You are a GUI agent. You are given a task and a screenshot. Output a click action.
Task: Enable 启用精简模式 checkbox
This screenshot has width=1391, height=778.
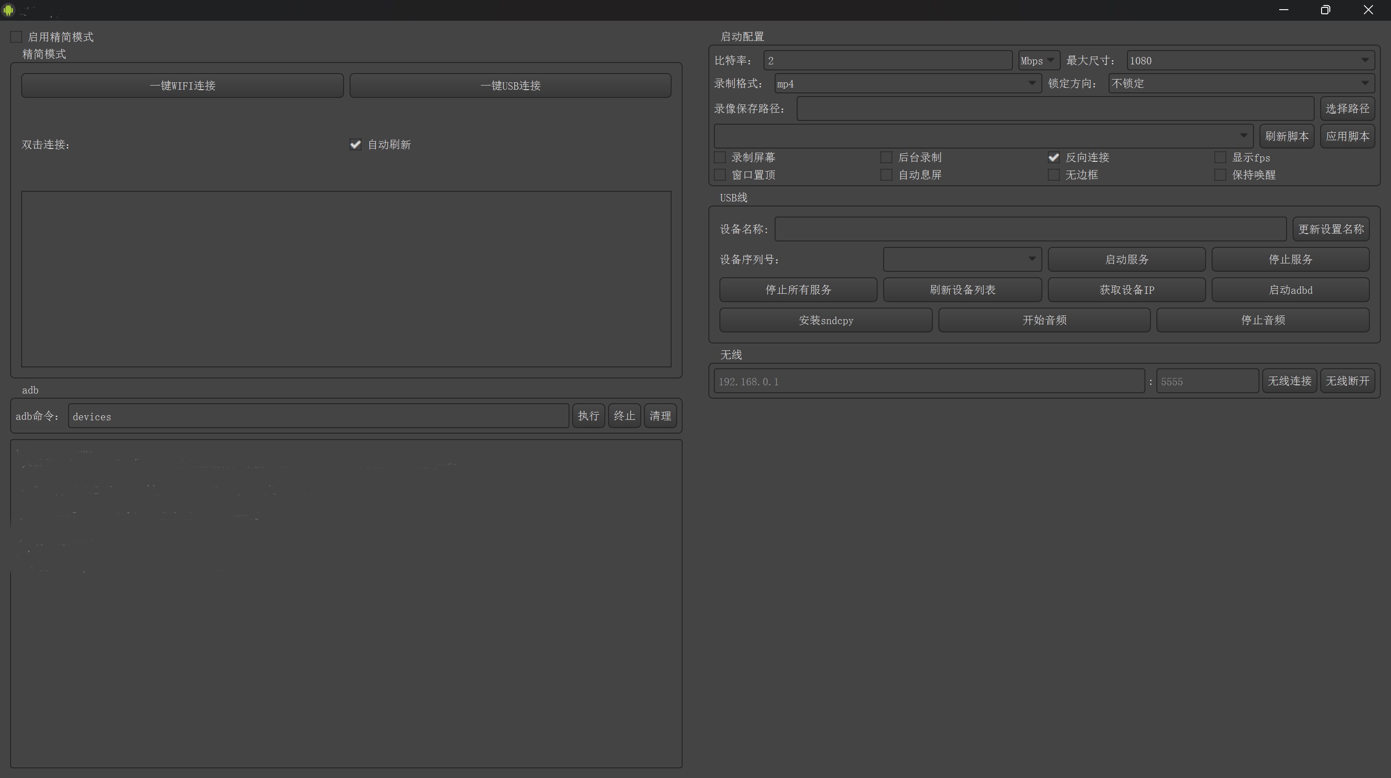pos(16,36)
